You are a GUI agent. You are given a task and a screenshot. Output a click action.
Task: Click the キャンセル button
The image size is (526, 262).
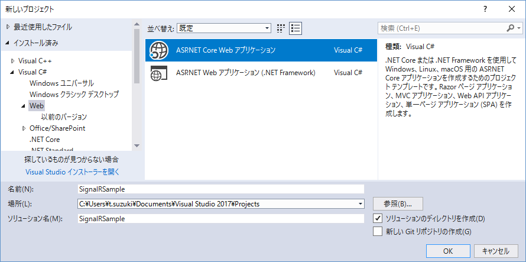495,251
